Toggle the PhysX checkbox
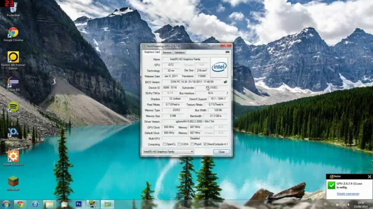Screen dimensions: 373x209 click(192, 144)
